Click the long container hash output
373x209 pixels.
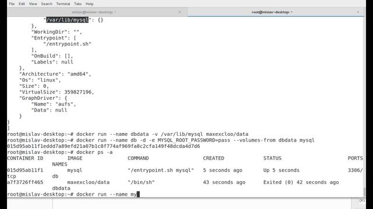[x=104, y=146]
